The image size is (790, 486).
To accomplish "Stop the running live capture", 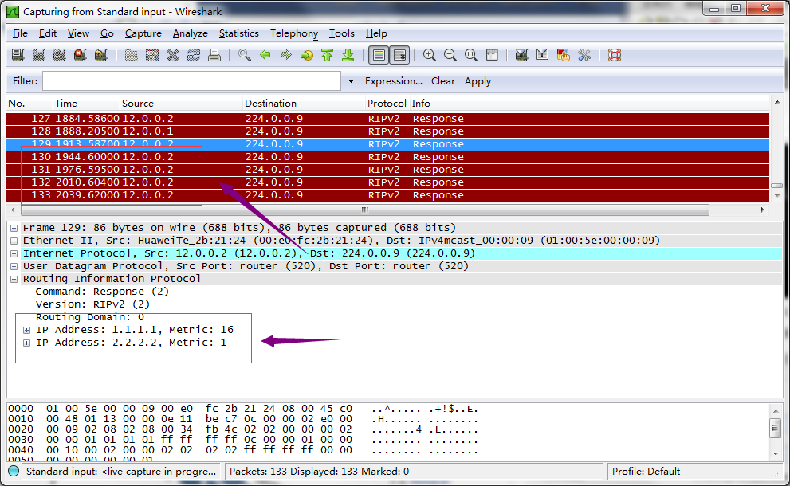I will tap(80, 55).
